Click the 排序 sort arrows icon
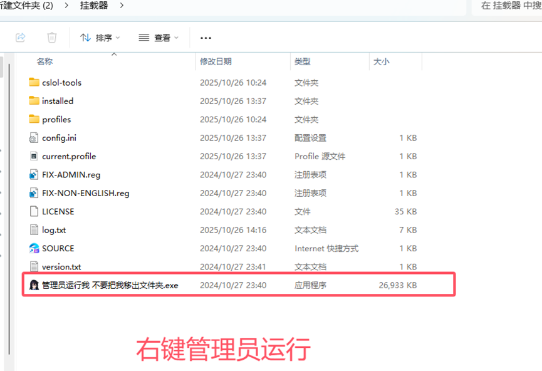542x371 pixels. point(85,37)
